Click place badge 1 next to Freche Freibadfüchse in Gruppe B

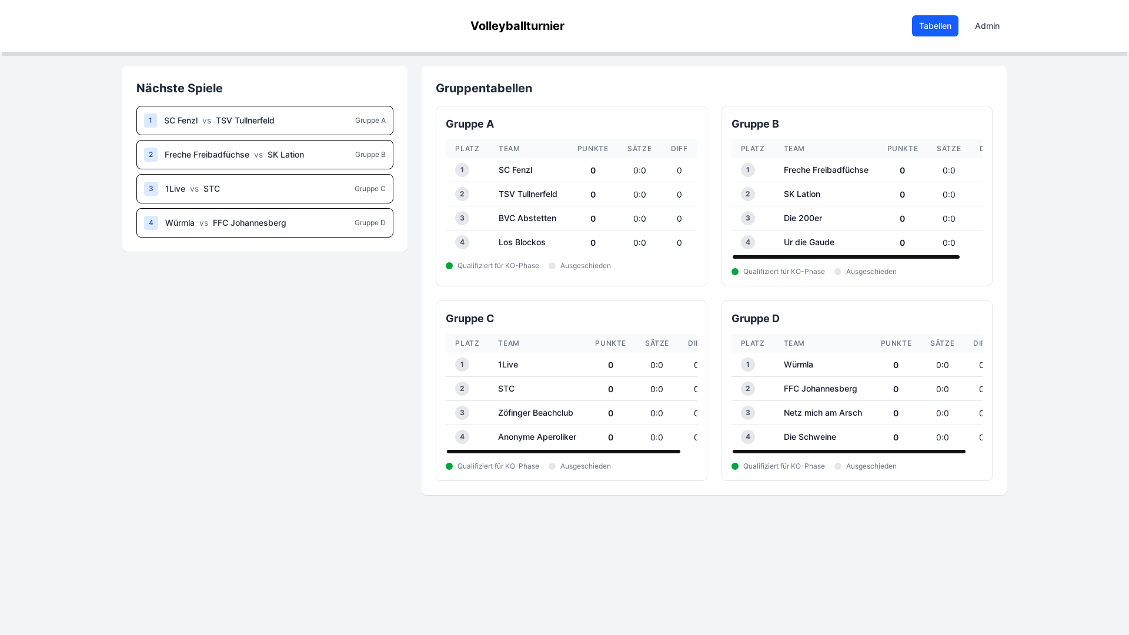[x=748, y=170]
